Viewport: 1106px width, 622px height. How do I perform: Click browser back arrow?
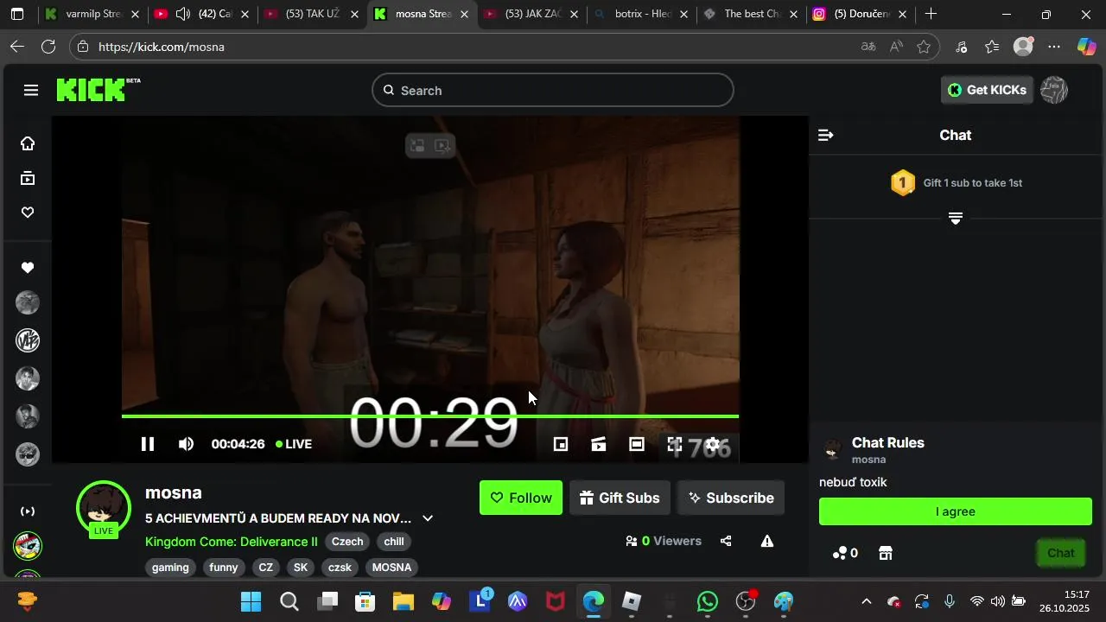click(x=17, y=47)
